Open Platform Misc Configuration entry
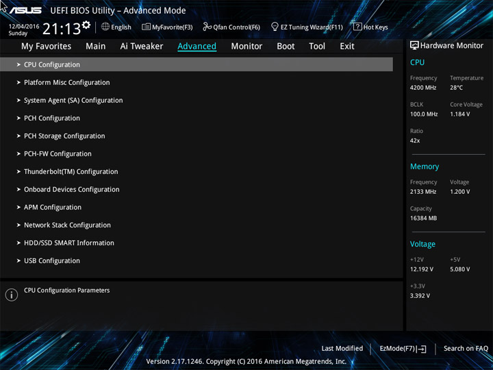Screen dimensions: 493x370 [x=67, y=82]
